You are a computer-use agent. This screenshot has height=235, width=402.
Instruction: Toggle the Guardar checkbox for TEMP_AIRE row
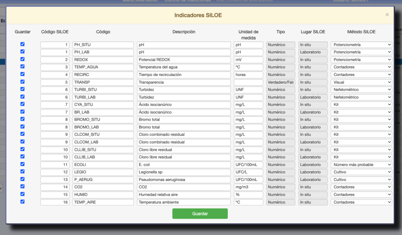(22, 202)
